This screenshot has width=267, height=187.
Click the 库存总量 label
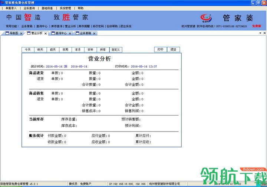69,119
